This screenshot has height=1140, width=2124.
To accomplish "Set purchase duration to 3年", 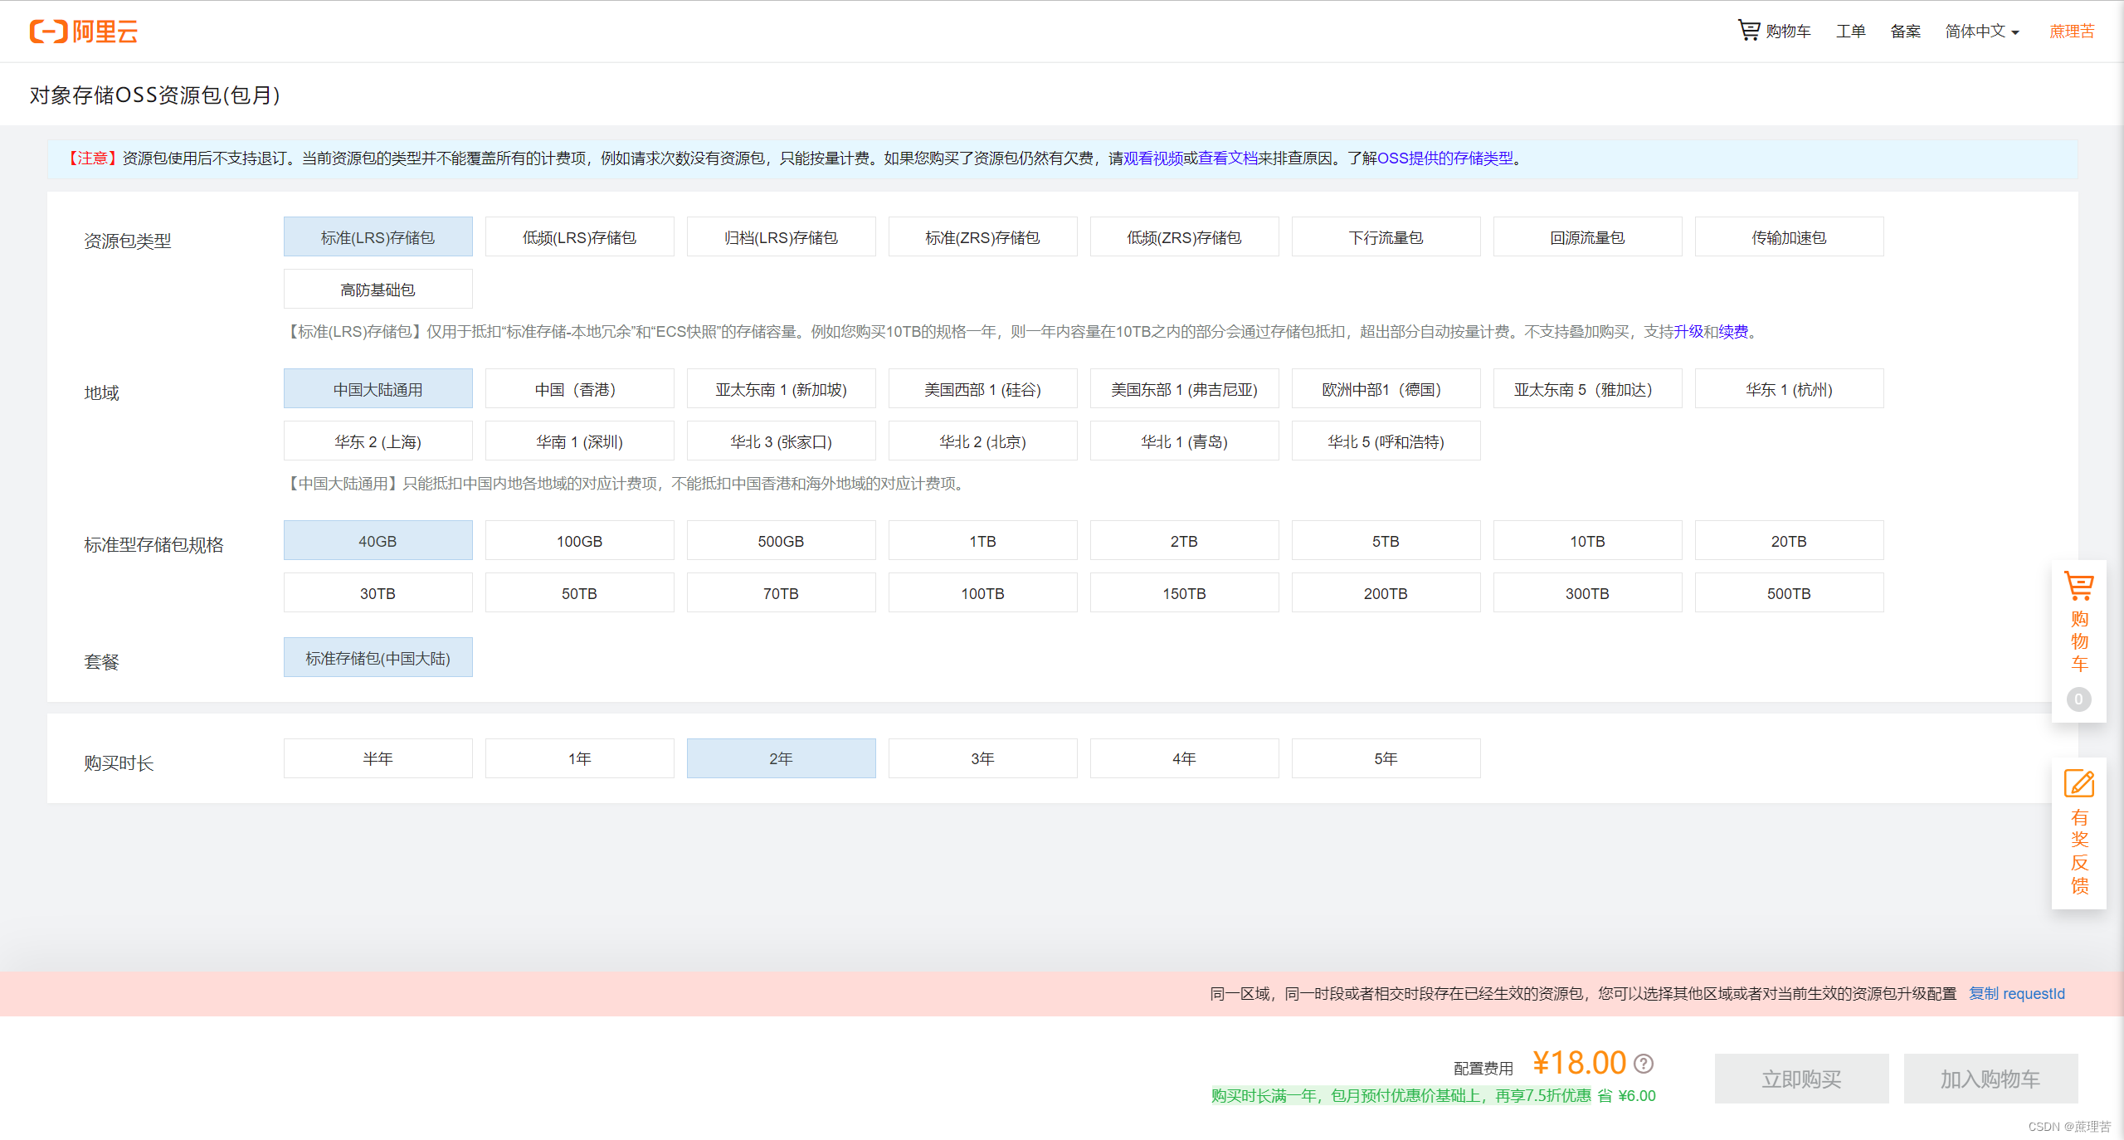I will 983,759.
